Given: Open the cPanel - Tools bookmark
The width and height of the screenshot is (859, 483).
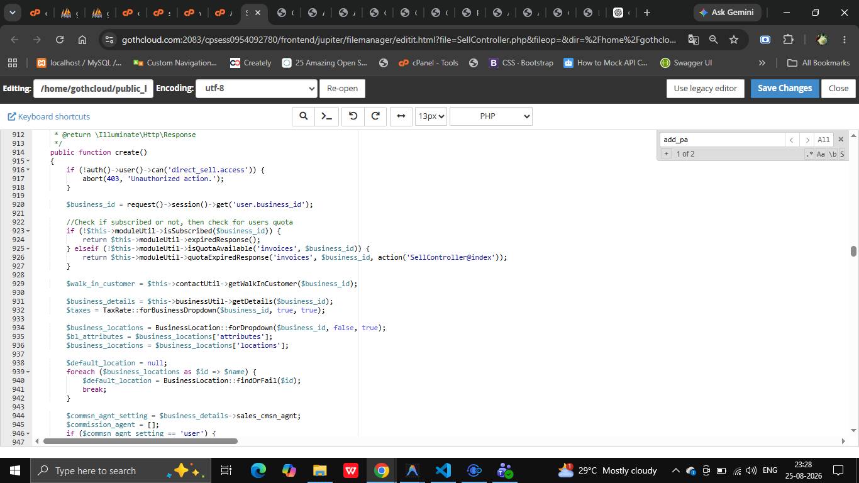Looking at the screenshot, I should [428, 63].
